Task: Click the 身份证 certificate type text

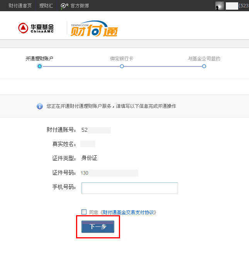Action: click(x=89, y=158)
